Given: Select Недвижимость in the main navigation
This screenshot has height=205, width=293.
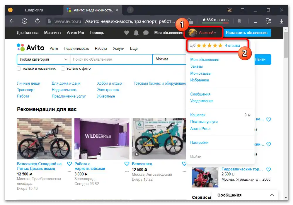Looking at the screenshot, I should [76, 49].
